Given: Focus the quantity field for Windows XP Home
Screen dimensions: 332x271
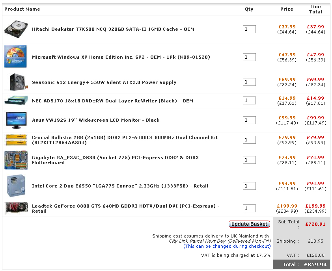Looking at the screenshot, I should click(249, 57).
